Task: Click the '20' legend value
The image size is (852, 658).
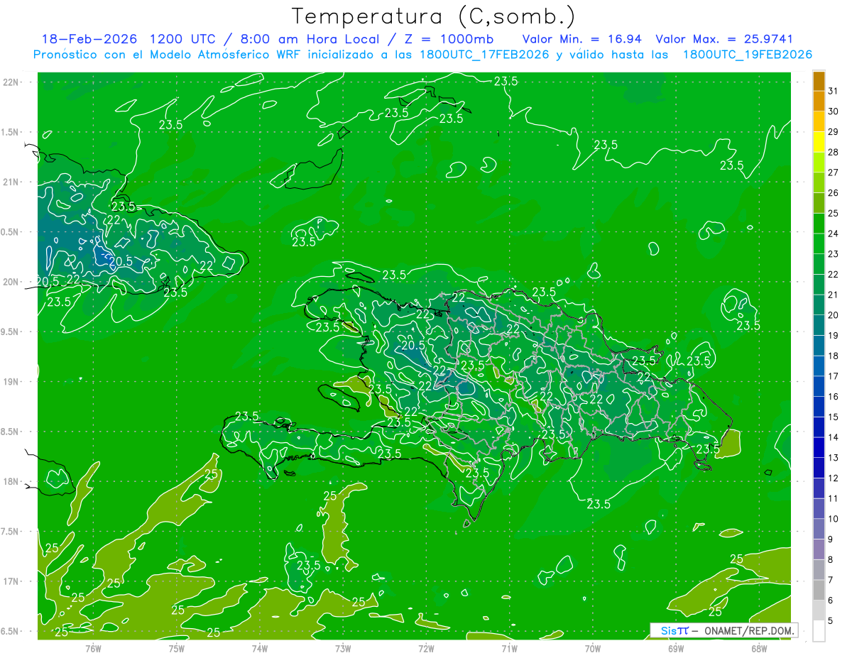Action: (834, 315)
